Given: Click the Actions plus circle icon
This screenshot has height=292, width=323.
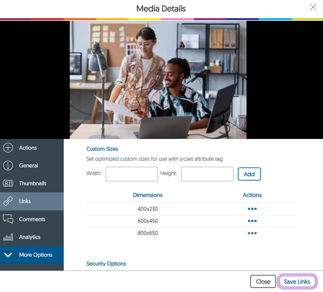Looking at the screenshot, I should (x=8, y=148).
